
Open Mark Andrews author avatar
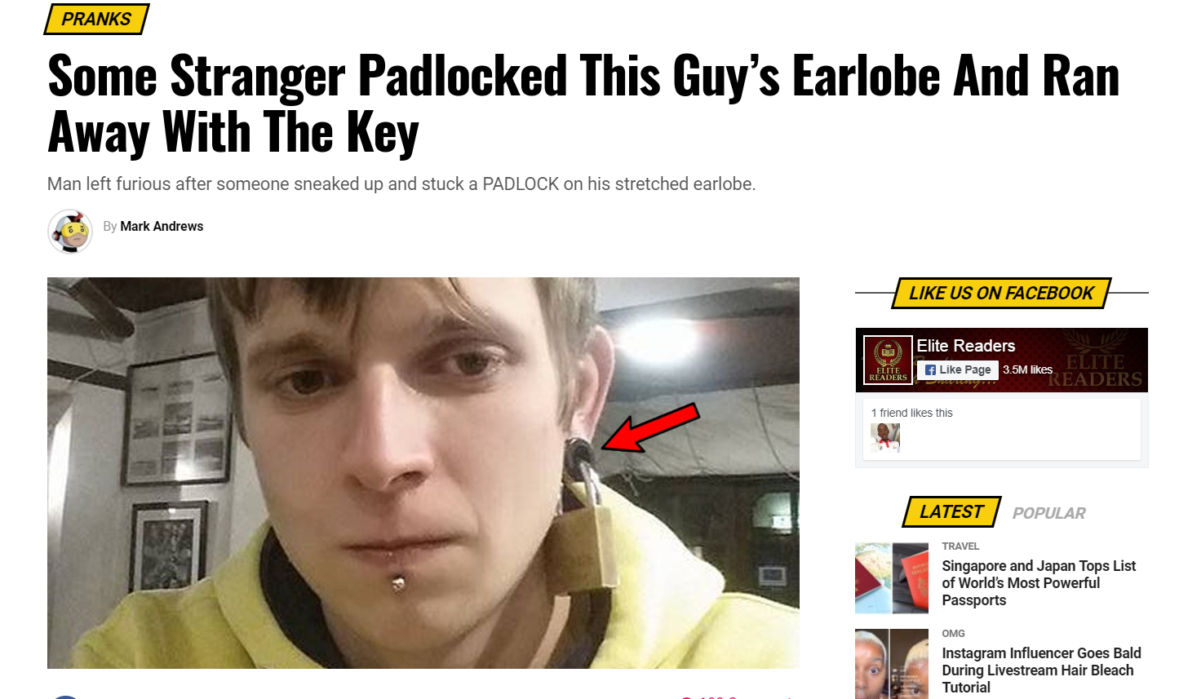(x=70, y=231)
